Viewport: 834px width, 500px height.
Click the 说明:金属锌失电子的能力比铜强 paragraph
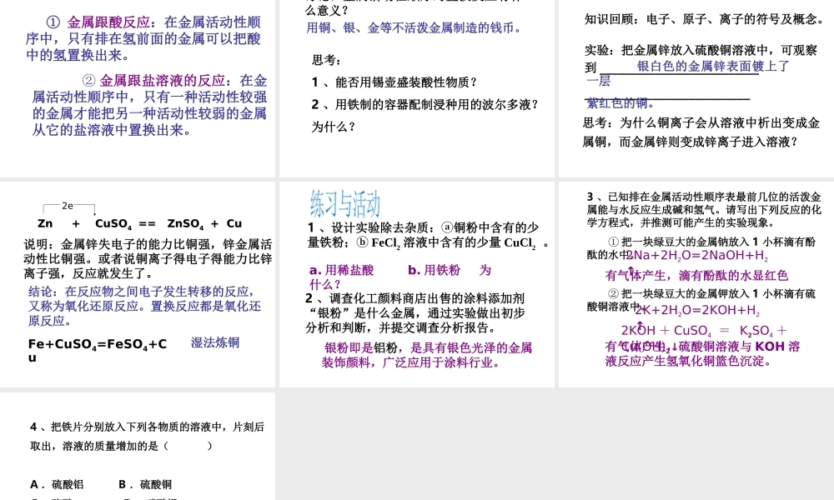[148, 259]
